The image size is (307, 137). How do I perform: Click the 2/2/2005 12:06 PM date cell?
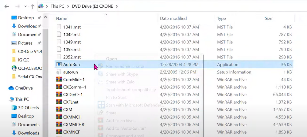point(178,72)
